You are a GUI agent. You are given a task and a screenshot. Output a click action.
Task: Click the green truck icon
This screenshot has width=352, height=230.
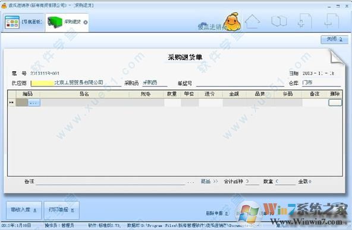tap(55, 23)
